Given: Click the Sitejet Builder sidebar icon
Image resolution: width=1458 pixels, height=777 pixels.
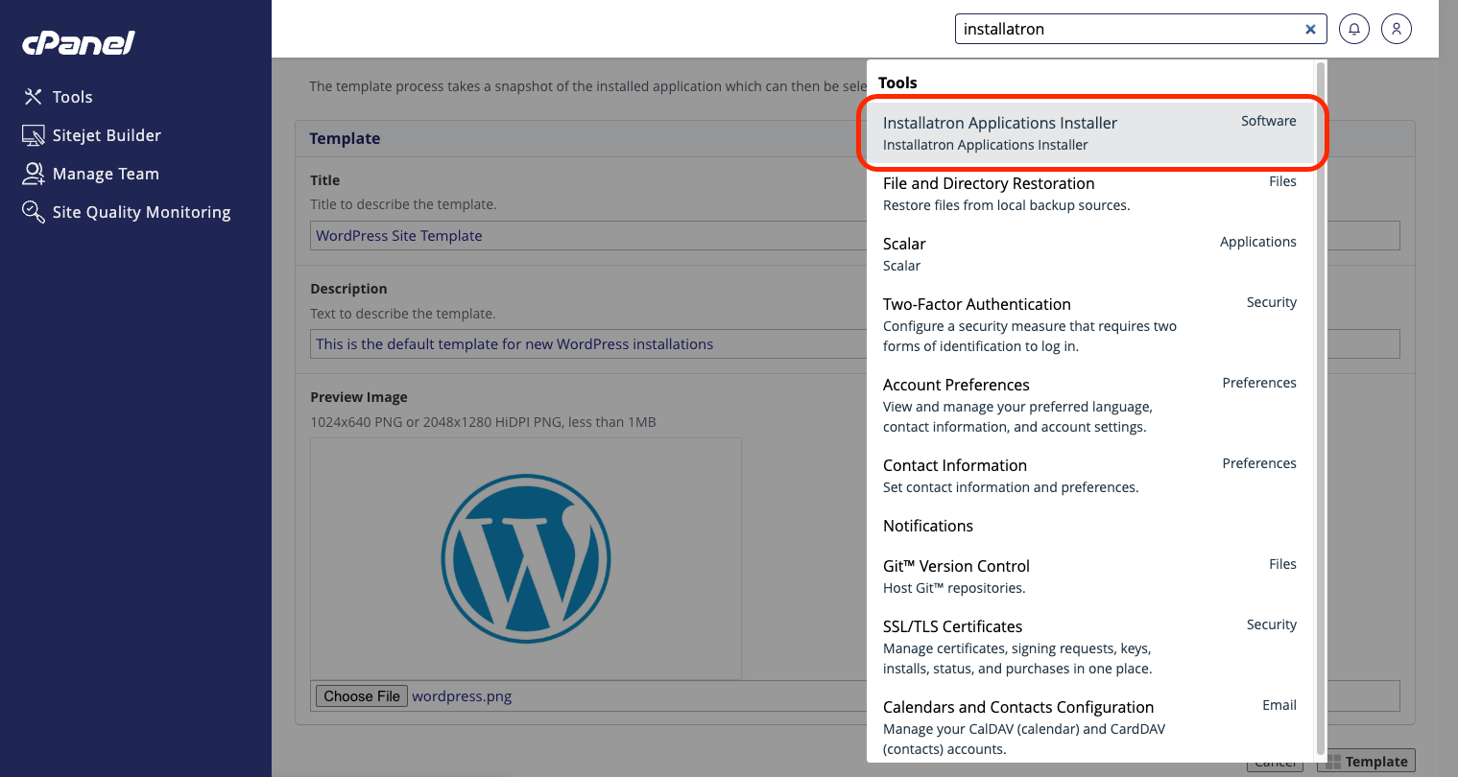Looking at the screenshot, I should point(34,135).
